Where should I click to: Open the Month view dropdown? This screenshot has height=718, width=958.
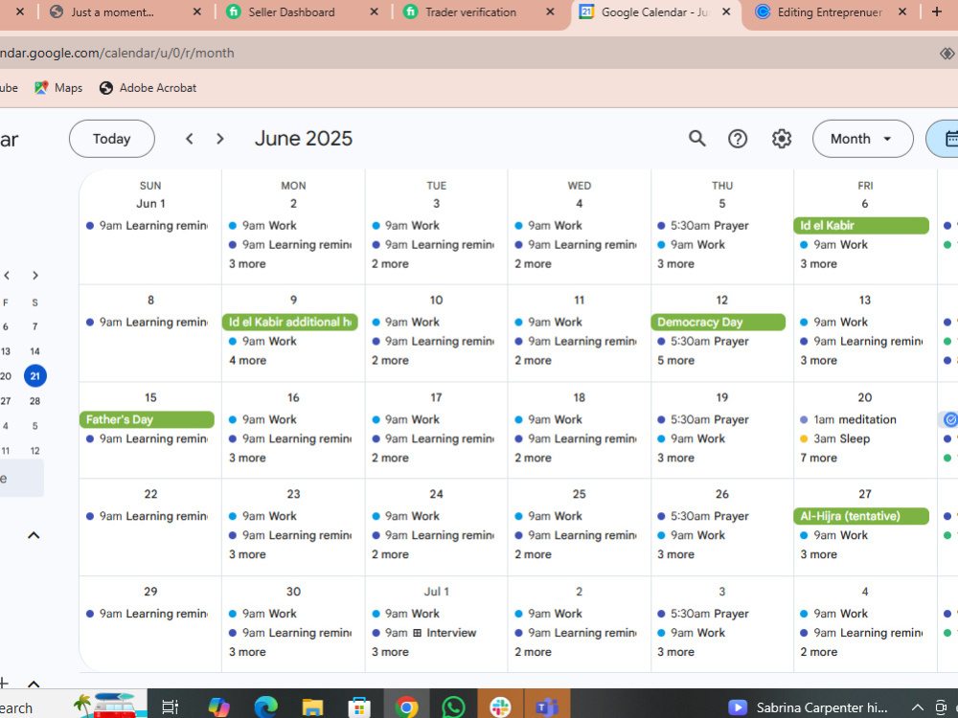point(862,139)
